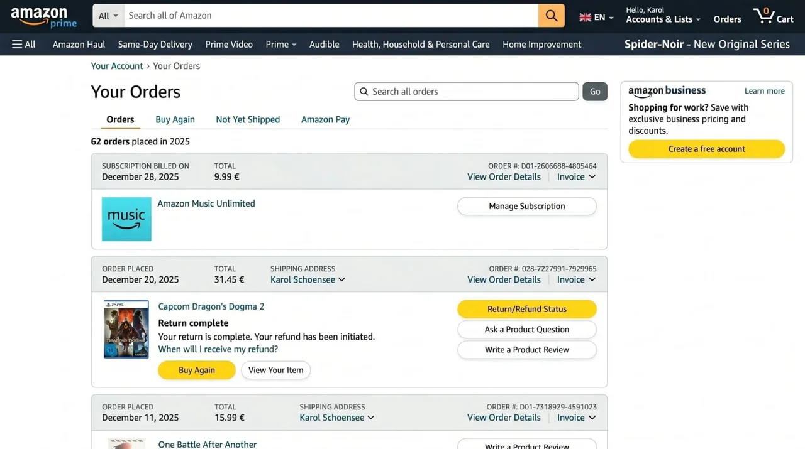805x449 pixels.
Task: Click the Amazon Business logo
Action: click(x=667, y=92)
